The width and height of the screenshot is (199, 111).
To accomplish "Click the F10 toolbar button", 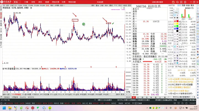I will pyautogui.click(x=116, y=5).
